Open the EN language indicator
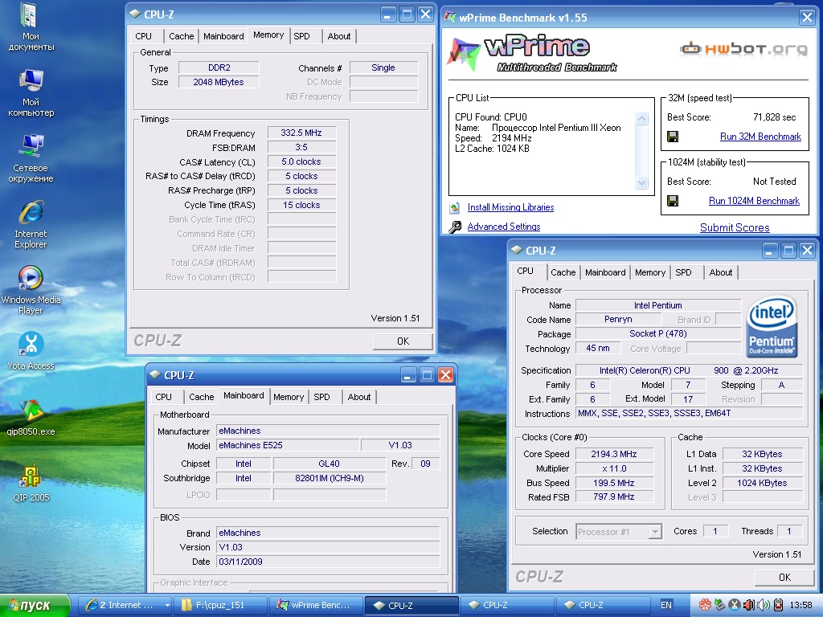Image resolution: width=823 pixels, height=617 pixels. pyautogui.click(x=666, y=605)
